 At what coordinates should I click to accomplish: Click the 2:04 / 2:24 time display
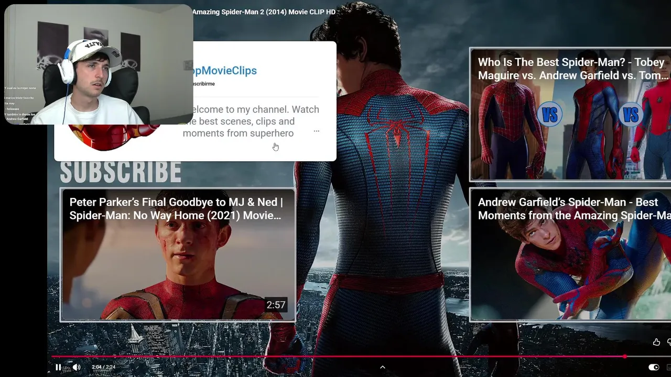point(103,367)
